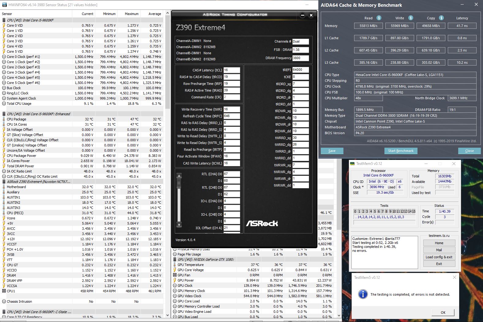This screenshot has height=322, width=483.
Task: Click the L3 Cache Write value '238.88 GB/s'
Action: click(x=400, y=63)
